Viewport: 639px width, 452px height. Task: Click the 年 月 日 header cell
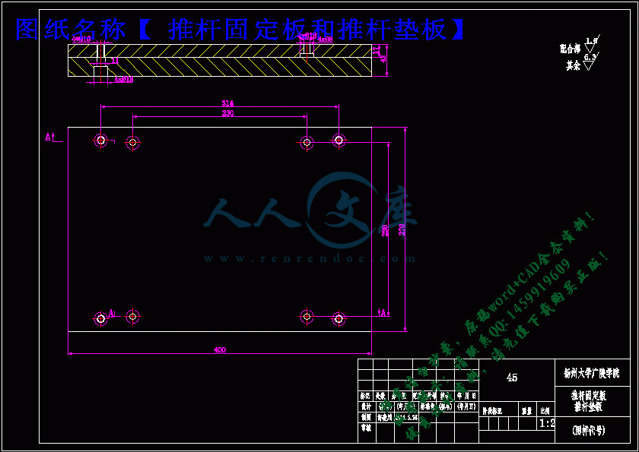(x=466, y=396)
